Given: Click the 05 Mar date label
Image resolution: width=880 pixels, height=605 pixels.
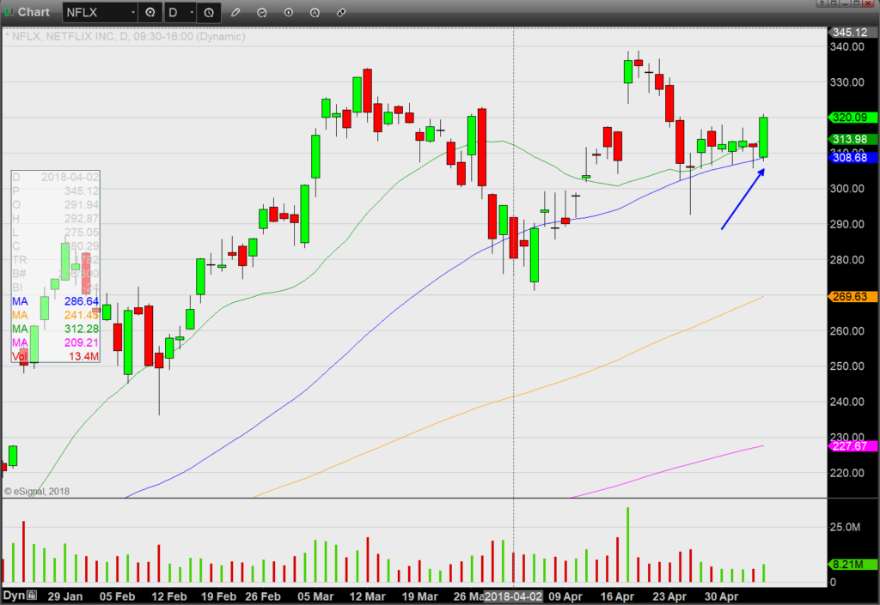Looking at the screenshot, I should click(x=315, y=596).
